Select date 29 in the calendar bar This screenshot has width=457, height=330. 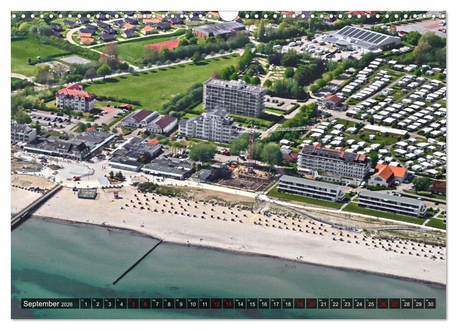pyautogui.click(x=419, y=304)
